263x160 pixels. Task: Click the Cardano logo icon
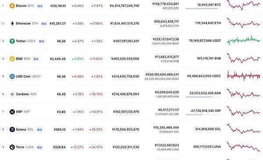tap(12, 94)
